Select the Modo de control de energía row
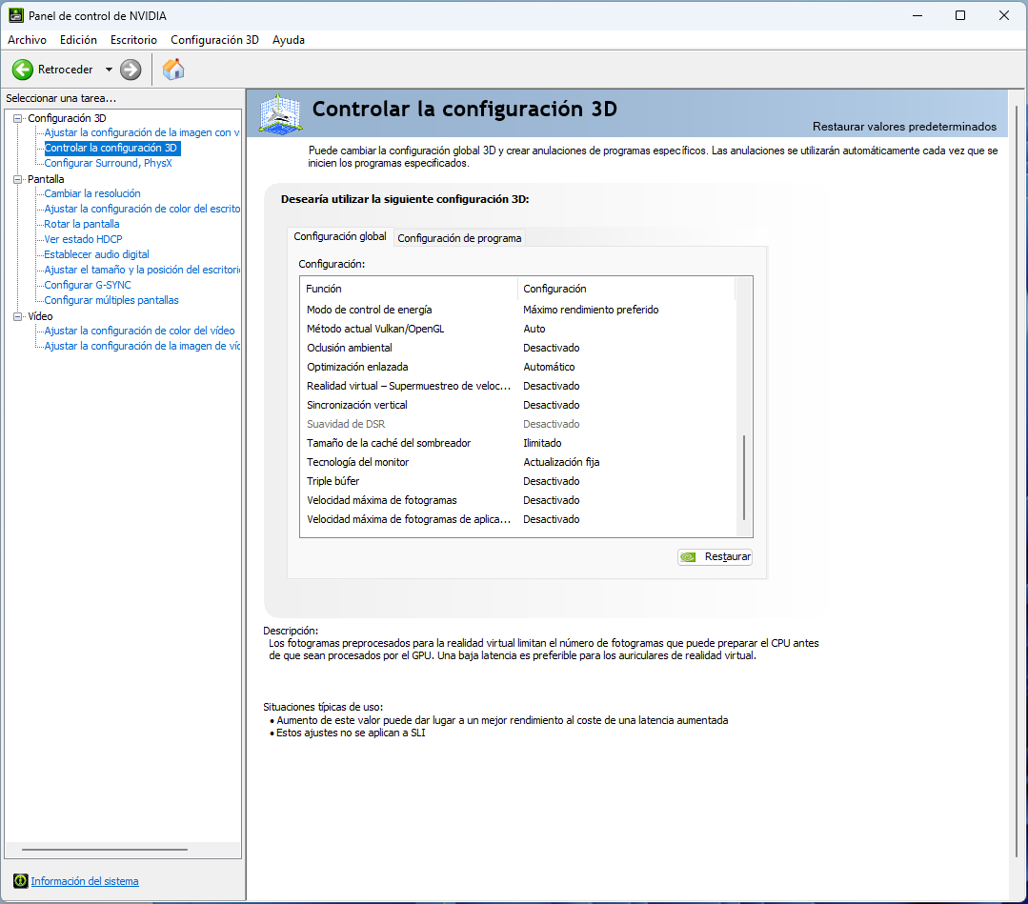This screenshot has height=904, width=1028. pos(518,310)
